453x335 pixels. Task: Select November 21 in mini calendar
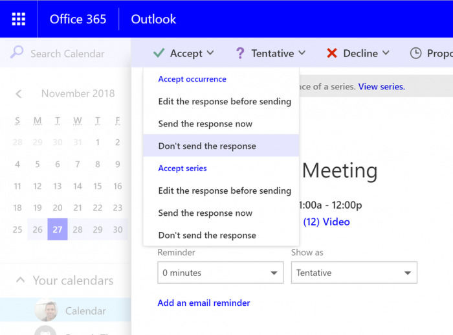click(78, 208)
